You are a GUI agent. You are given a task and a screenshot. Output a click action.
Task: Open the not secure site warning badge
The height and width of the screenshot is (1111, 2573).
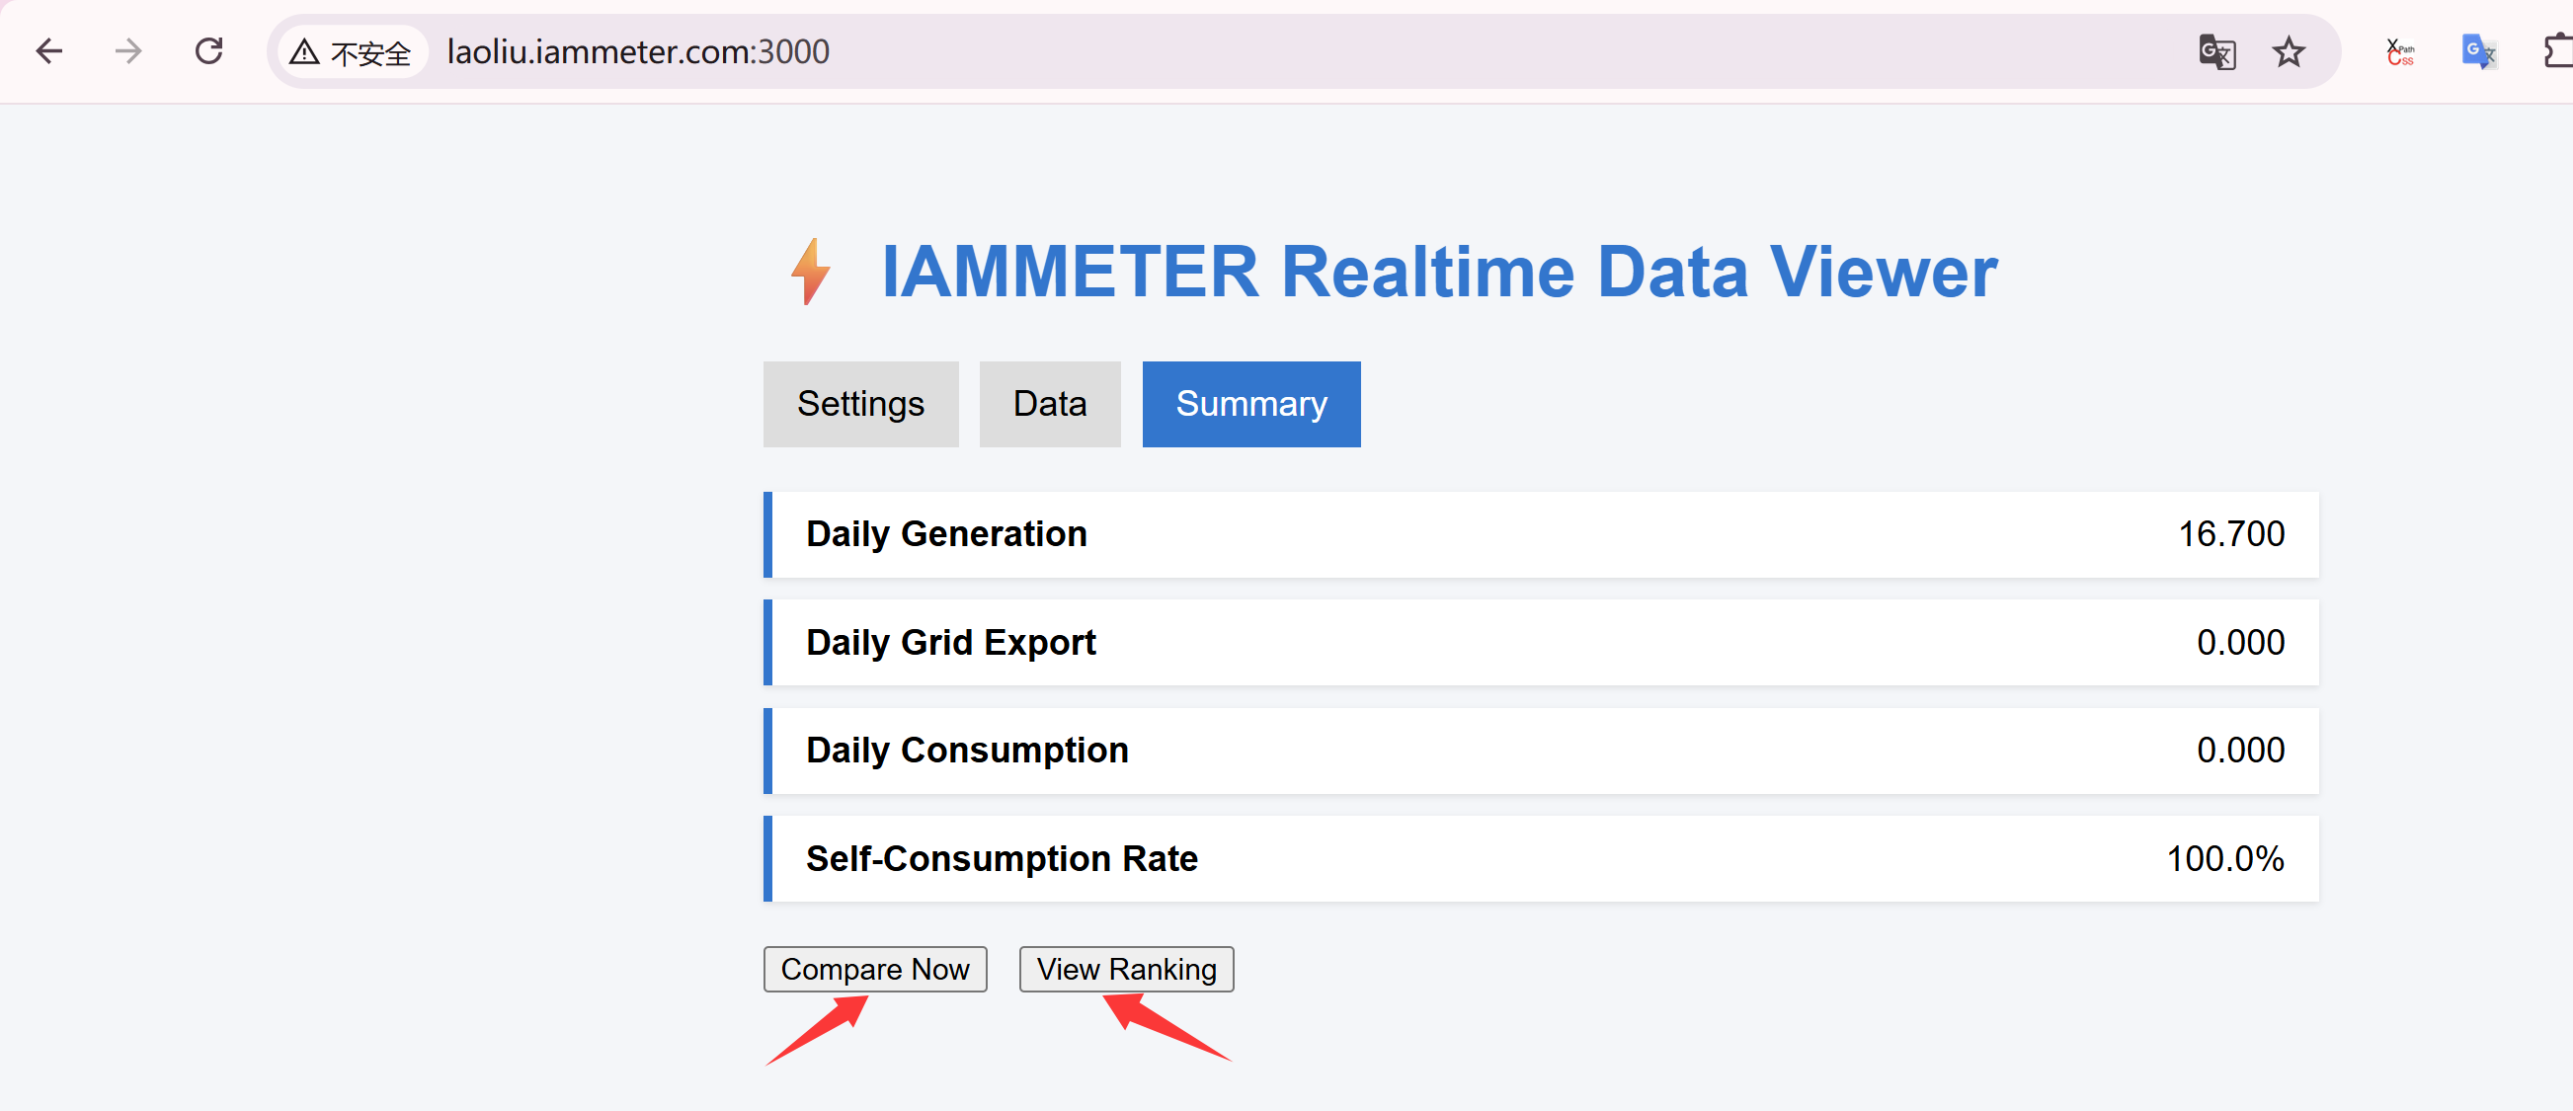click(x=351, y=52)
